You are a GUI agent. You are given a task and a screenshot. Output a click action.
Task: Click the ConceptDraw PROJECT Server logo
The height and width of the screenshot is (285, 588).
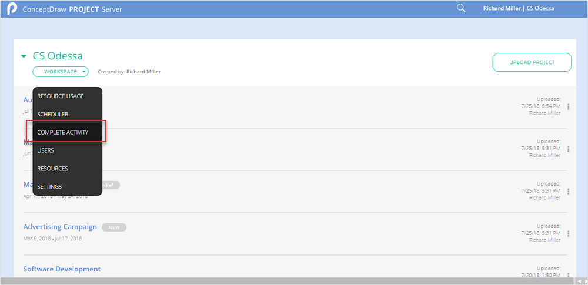[12, 9]
